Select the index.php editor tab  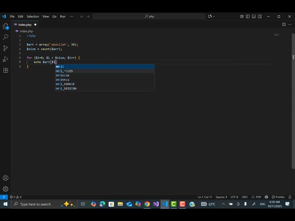pyautogui.click(x=25, y=24)
